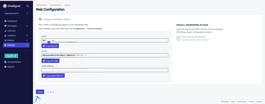This screenshot has height=104, width=265.
Task: Click the Documentation page icon in sidebar
Action: click(5, 62)
